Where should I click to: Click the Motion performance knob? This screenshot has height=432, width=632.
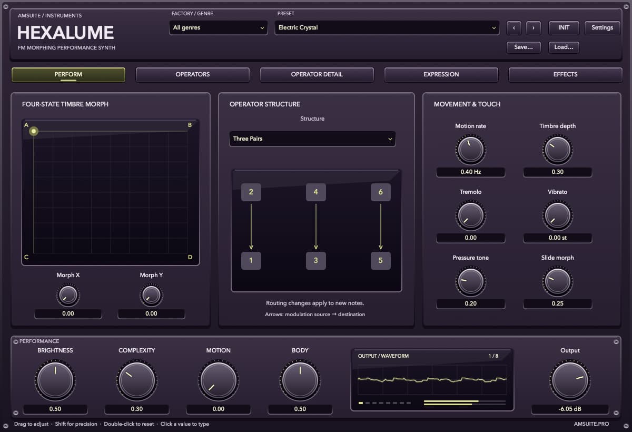coord(219,380)
